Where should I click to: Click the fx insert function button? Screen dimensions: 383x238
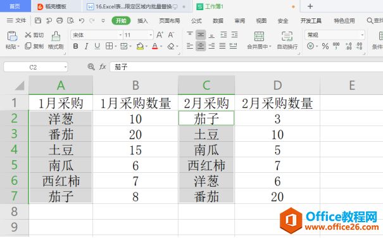tap(103, 66)
